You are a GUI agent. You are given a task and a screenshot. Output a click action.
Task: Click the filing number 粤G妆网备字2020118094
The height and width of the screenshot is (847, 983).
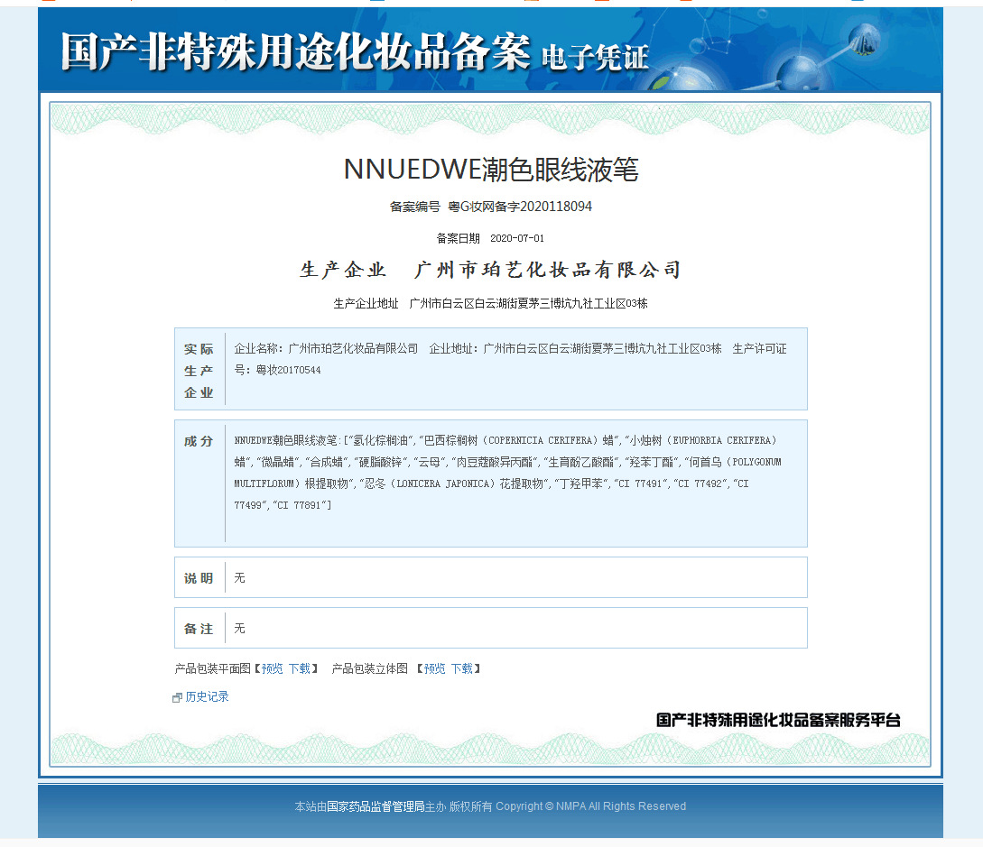tap(520, 207)
